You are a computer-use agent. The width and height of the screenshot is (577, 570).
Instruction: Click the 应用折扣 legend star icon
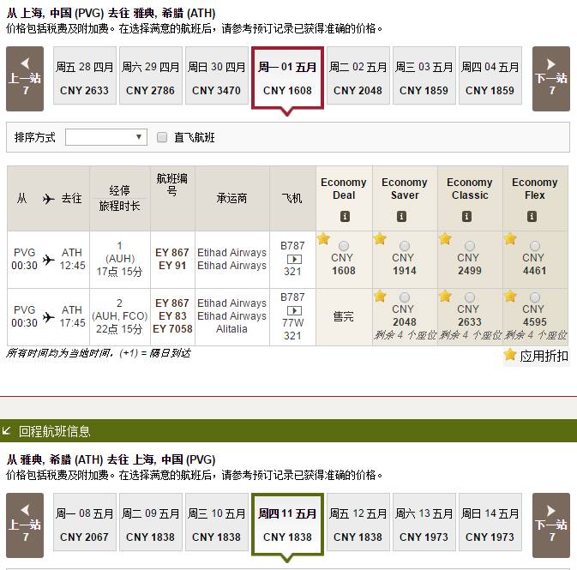click(510, 355)
